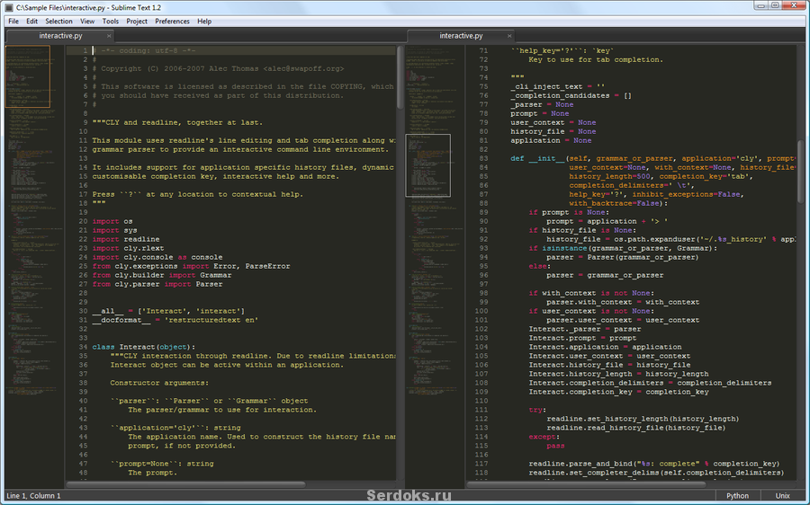Click line number 83 in right gutter
Viewport: 810px width, 505px height.
[x=483, y=158]
